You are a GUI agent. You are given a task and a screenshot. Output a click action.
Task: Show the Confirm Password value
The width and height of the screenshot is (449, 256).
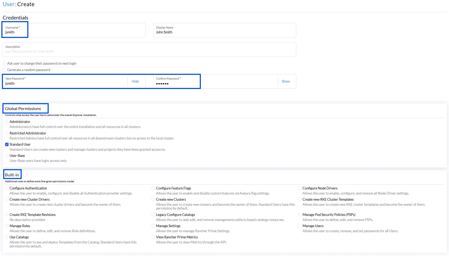(286, 82)
